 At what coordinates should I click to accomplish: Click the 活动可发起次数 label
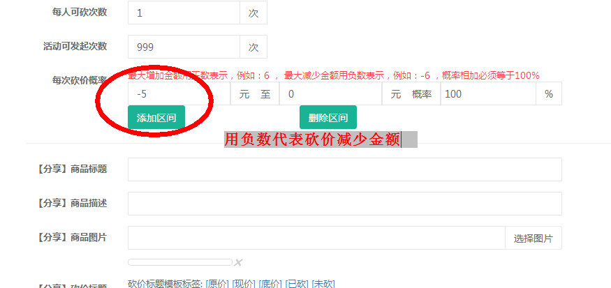tap(75, 46)
